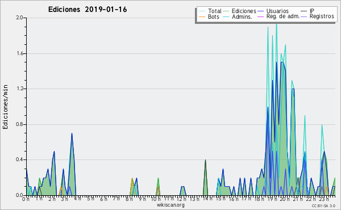341x210 pixels.
Task: Click the y-axis value 1.2
Action: click(19, 89)
